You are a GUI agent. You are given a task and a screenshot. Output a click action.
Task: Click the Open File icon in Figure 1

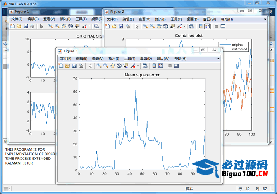coord(19,26)
